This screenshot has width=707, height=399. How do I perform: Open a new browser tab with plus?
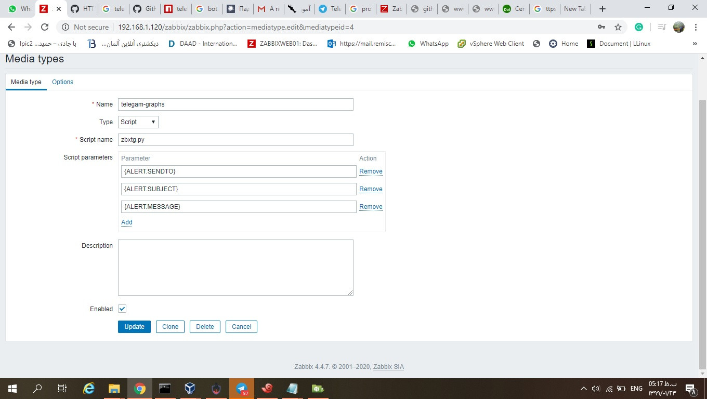tap(603, 9)
